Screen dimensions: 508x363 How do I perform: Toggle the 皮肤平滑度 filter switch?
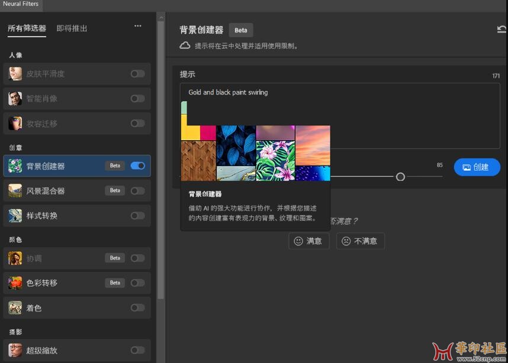point(138,74)
